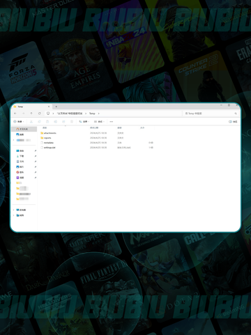The height and width of the screenshot is (335, 251).
Task: Click pin icon beside Documents
Action: click(x=36, y=162)
